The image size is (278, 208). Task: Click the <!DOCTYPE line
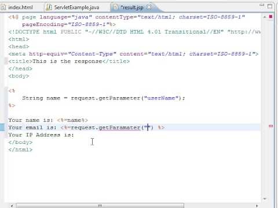pos(134,32)
